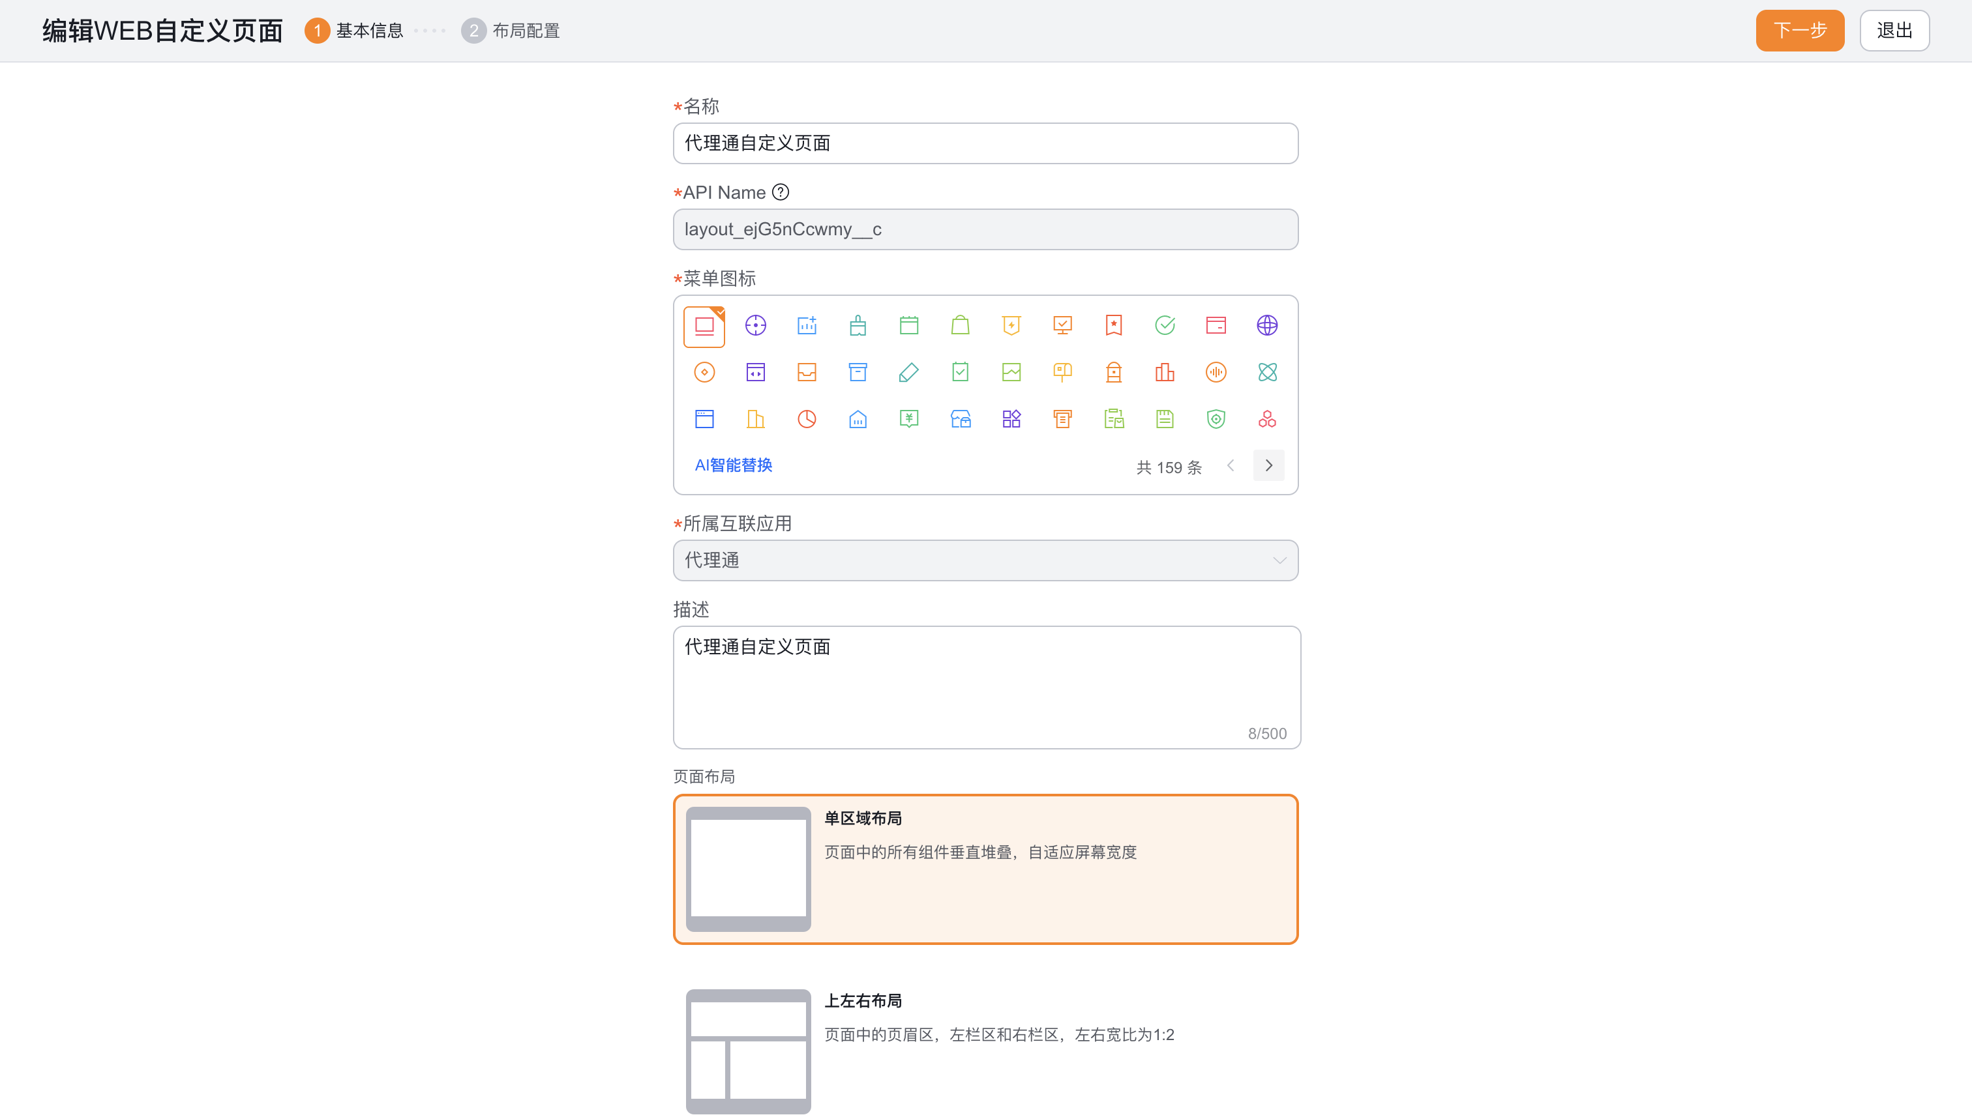The height and width of the screenshot is (1117, 1972).
Task: Pick the yellow lightning shield icon
Action: point(1011,326)
